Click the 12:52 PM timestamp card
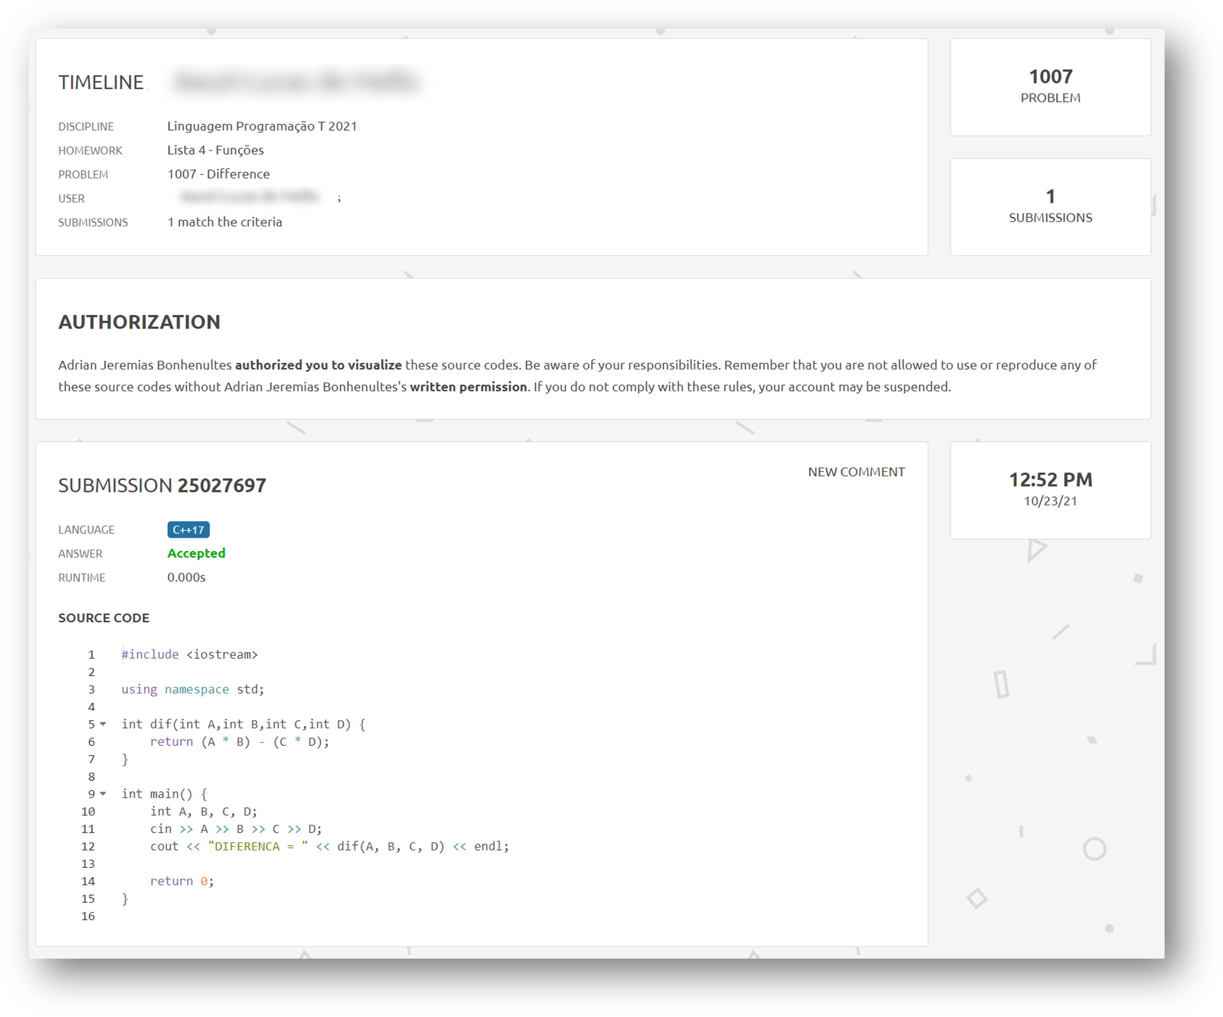 (x=1050, y=489)
